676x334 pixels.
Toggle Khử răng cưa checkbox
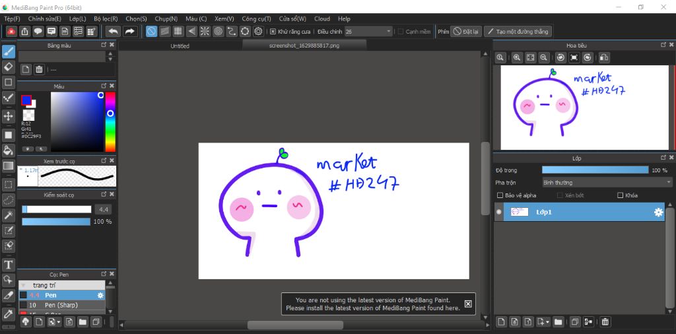(x=273, y=32)
